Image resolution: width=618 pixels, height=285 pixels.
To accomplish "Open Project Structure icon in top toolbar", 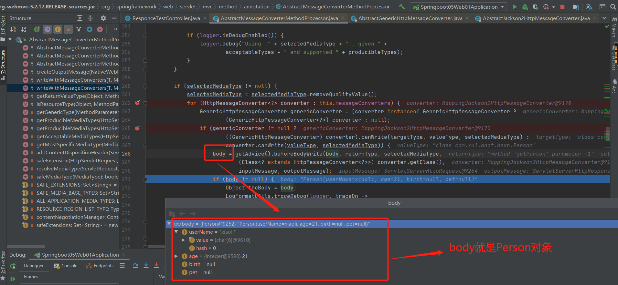I will pyautogui.click(x=576, y=7).
